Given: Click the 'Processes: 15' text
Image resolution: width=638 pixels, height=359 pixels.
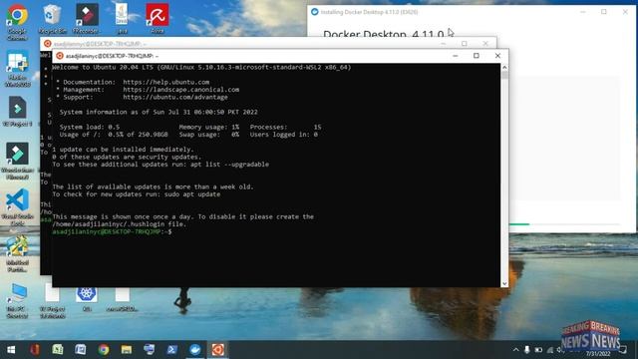Looking at the screenshot, I should 286,127.
